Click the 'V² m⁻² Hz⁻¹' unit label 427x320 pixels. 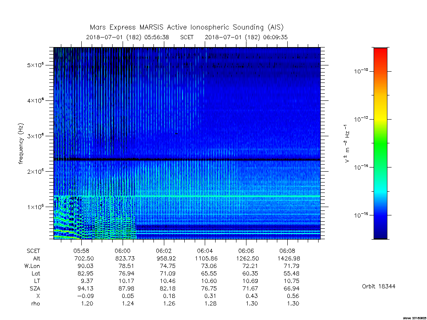coord(346,143)
